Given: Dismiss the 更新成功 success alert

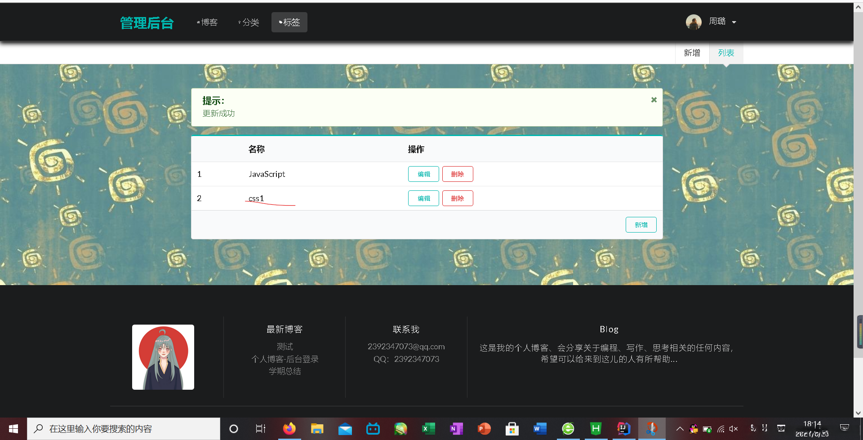Looking at the screenshot, I should click(654, 100).
